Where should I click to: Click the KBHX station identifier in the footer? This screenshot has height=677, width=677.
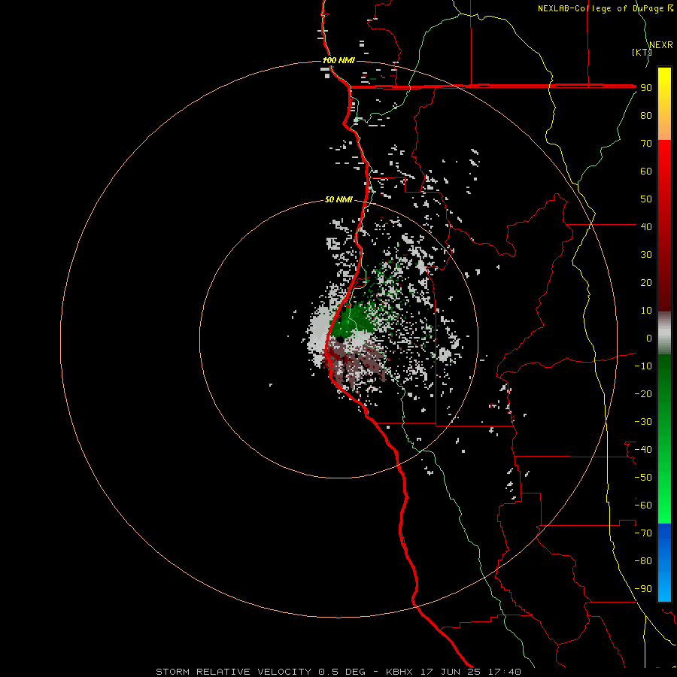(399, 672)
